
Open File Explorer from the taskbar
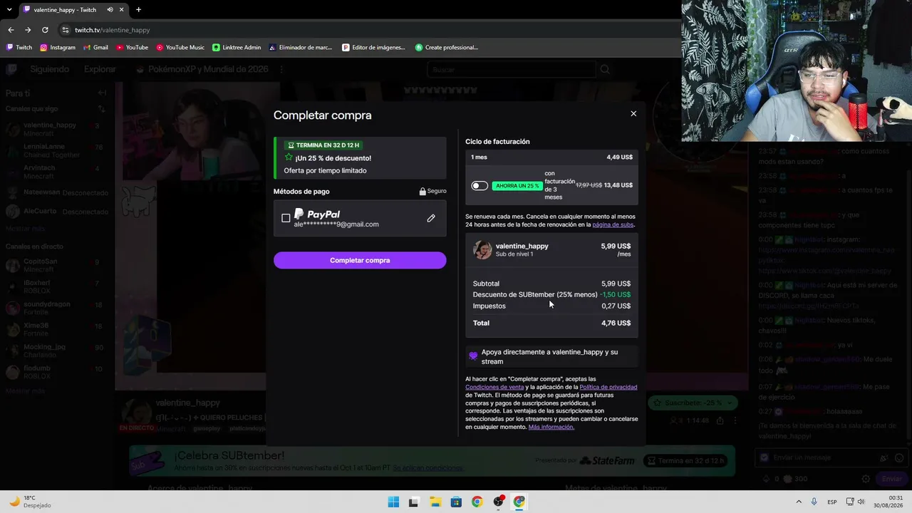click(435, 502)
